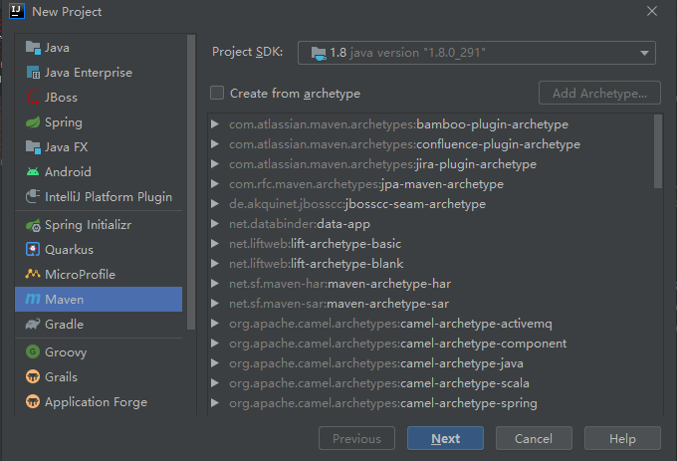
Task: Select the Quarkus icon
Action: coord(33,250)
